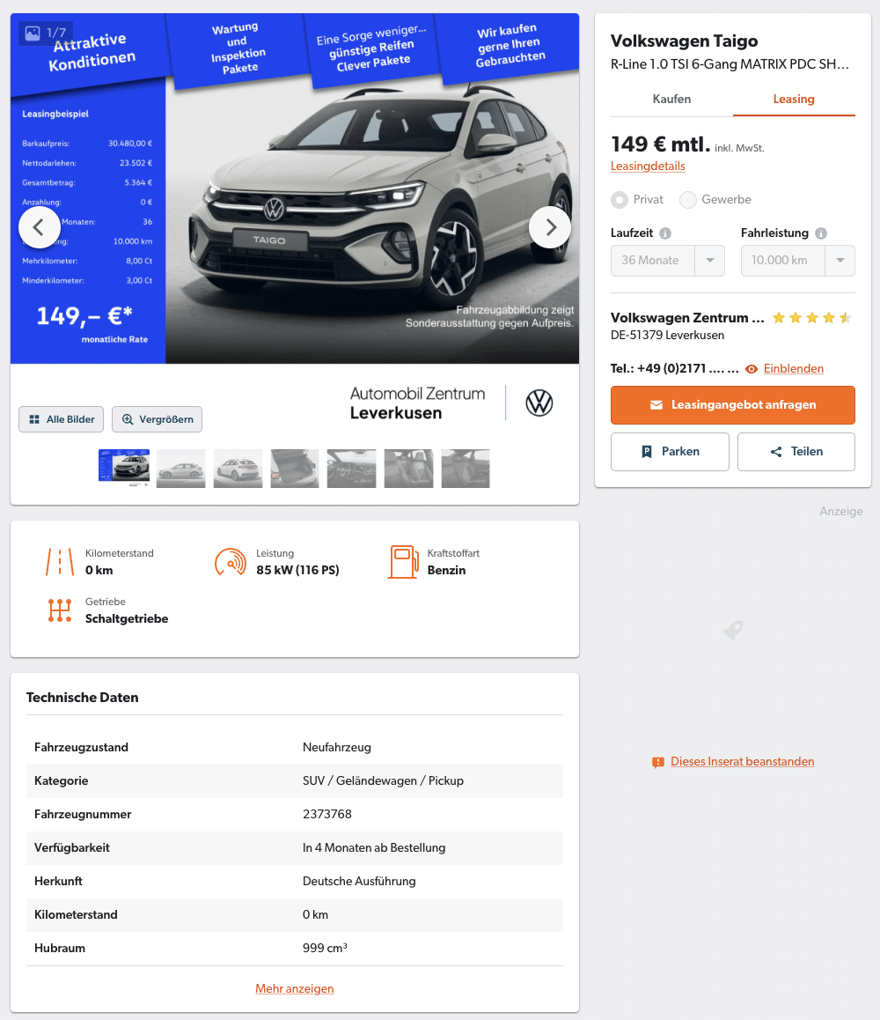880x1020 pixels.
Task: Open the 10.000 km mileage dropdown
Action: pyautogui.click(x=797, y=261)
